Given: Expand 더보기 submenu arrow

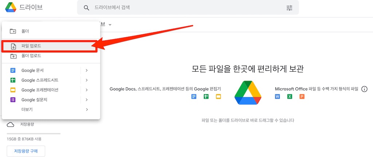Looking at the screenshot, I should click(x=87, y=110).
